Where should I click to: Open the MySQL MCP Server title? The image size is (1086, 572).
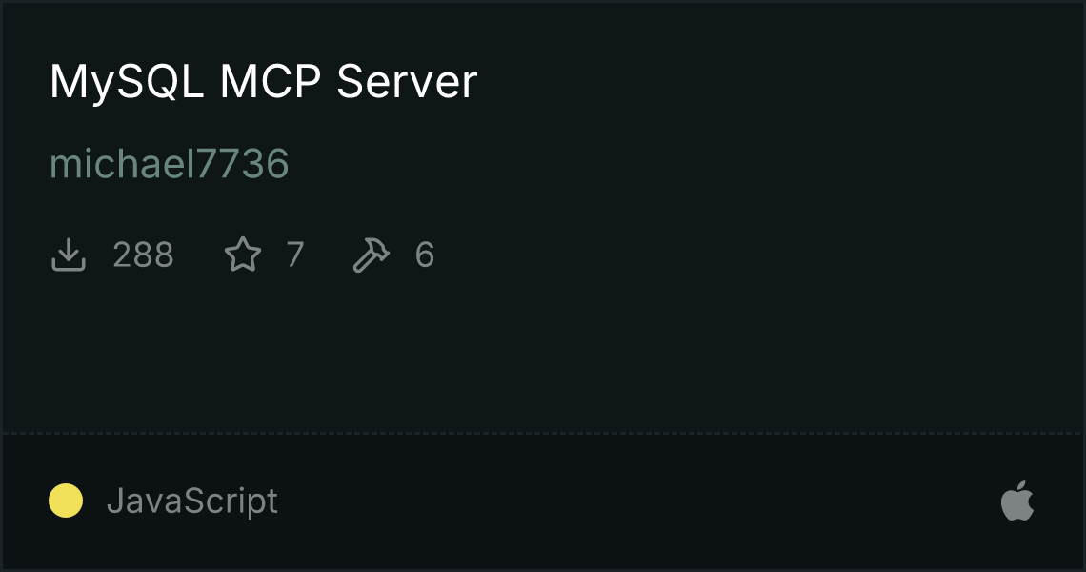coord(263,83)
